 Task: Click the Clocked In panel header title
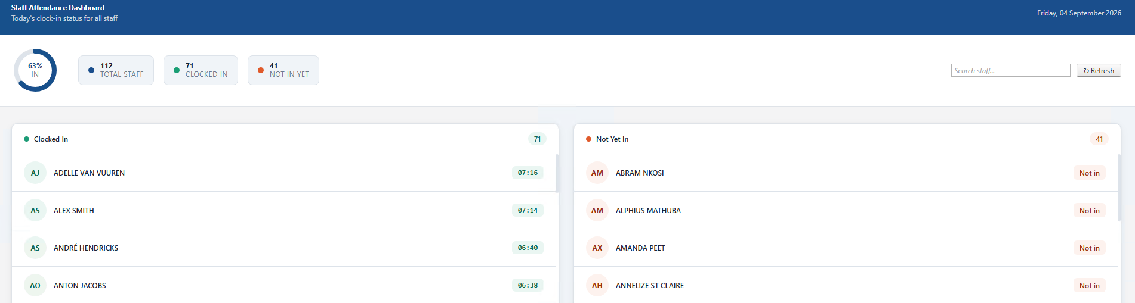(51, 139)
